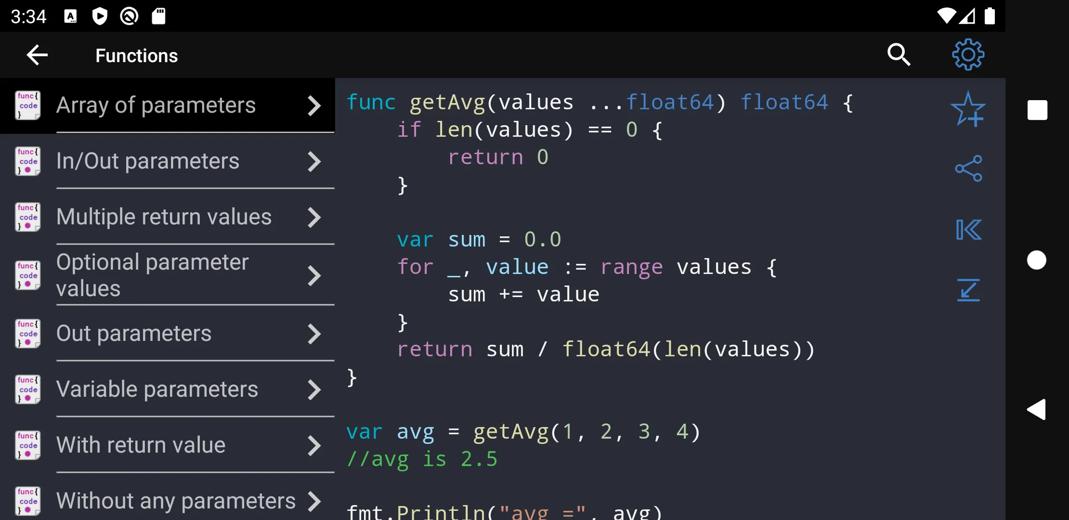Viewport: 1069px width, 520px height.
Task: Toggle the search icon in toolbar
Action: [899, 55]
